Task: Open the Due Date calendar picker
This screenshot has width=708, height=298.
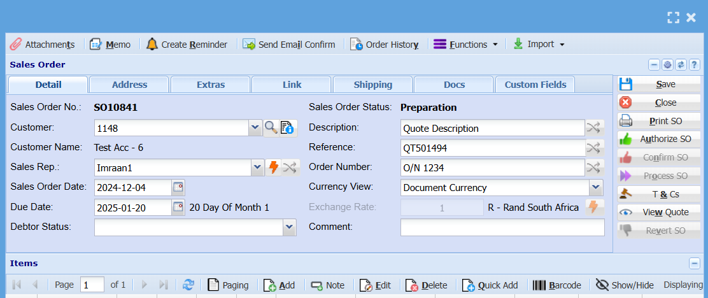Action: coord(178,207)
